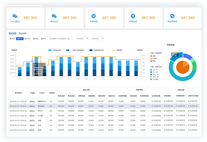Switch to the first underlined blue tab

pos(12,33)
